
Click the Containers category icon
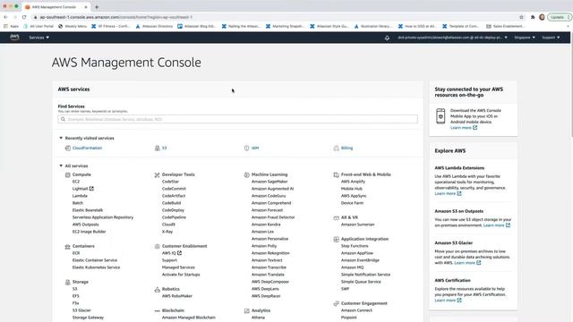coord(68,247)
